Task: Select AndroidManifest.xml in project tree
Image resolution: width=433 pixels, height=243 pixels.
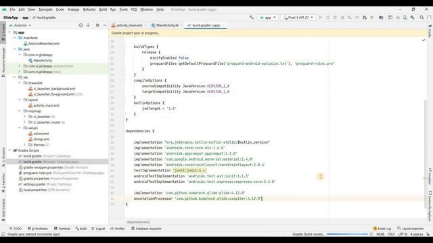Action: click(x=43, y=43)
